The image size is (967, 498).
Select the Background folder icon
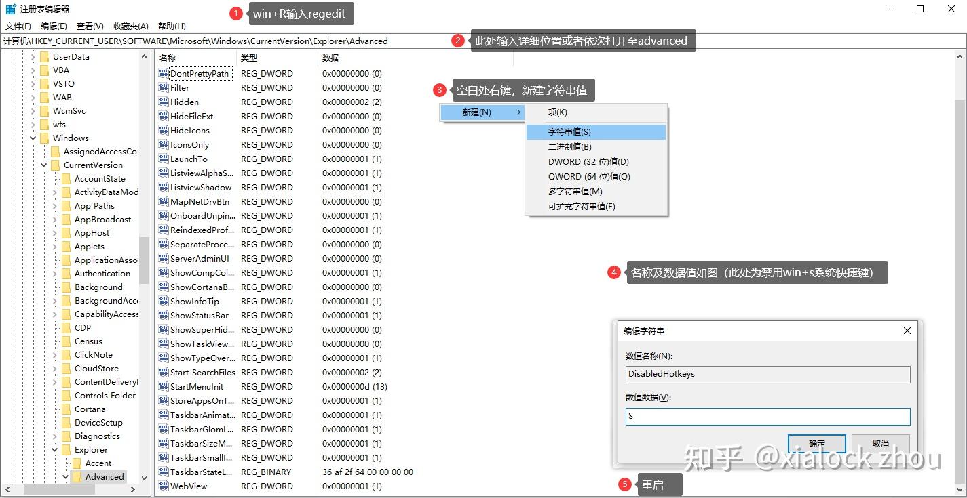click(x=66, y=287)
